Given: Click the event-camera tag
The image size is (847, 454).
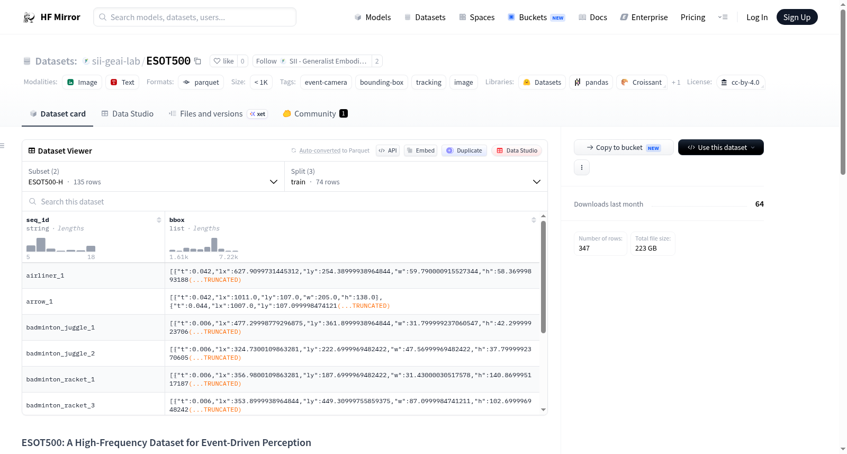Looking at the screenshot, I should [x=326, y=82].
